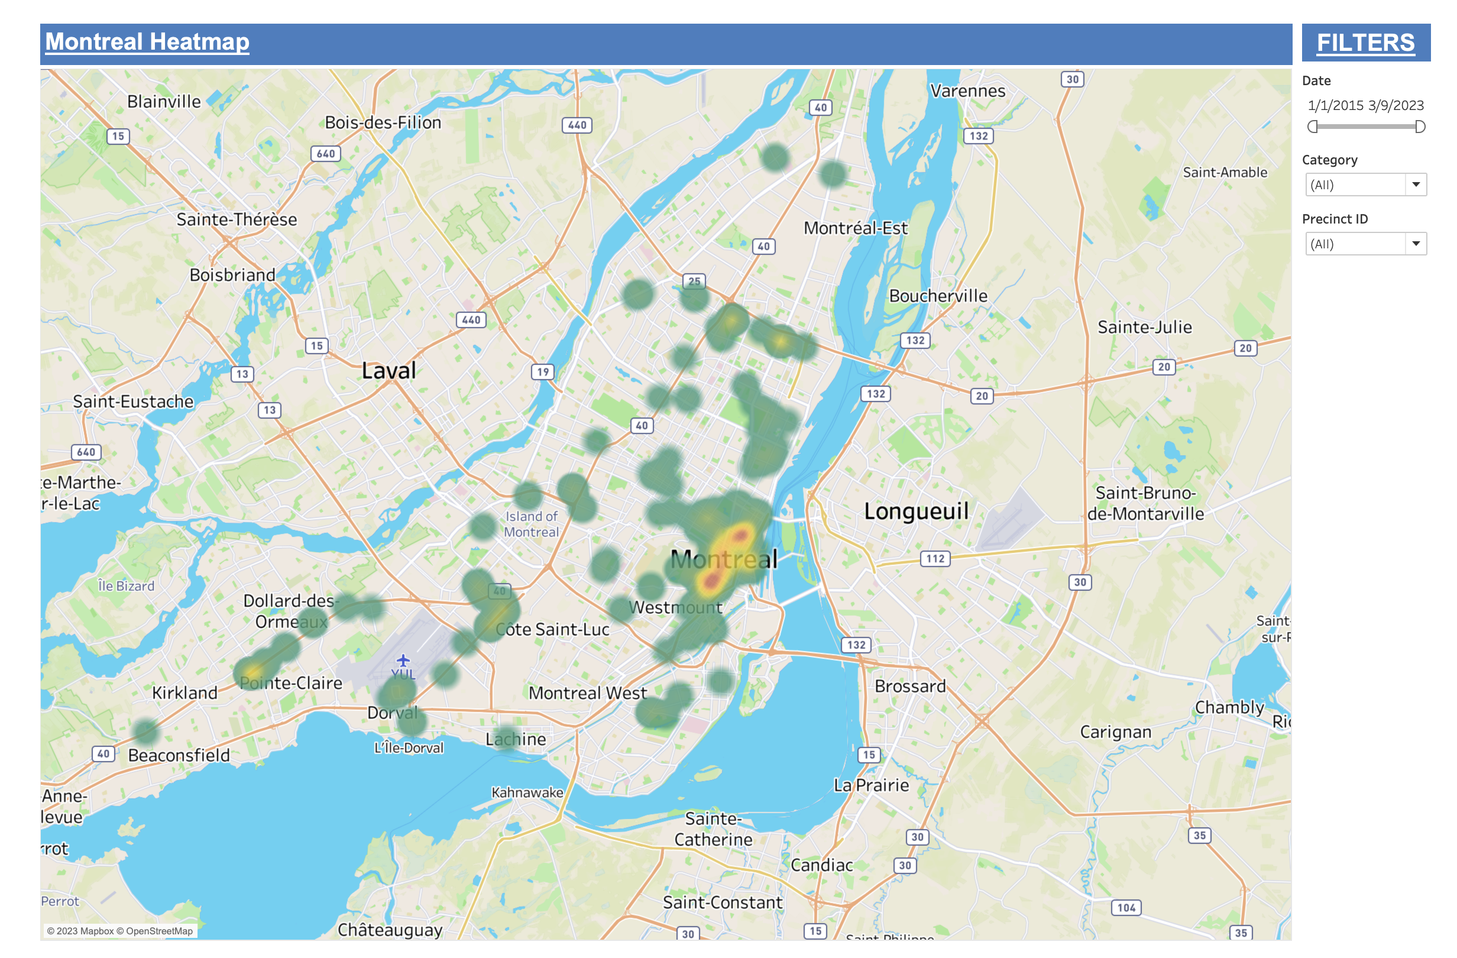The height and width of the screenshot is (958, 1457).
Task: Click the highway 104 route shield
Action: [1126, 907]
